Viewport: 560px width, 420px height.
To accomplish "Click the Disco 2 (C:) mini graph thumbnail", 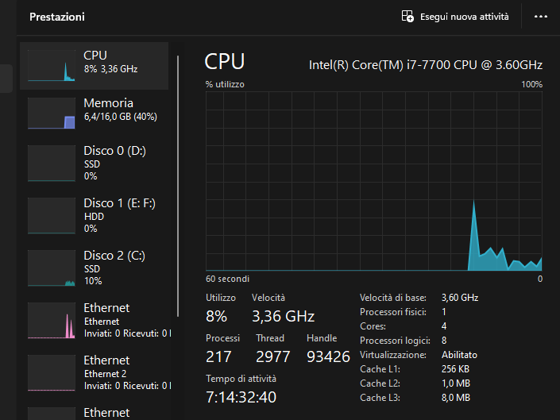I will coord(52,268).
